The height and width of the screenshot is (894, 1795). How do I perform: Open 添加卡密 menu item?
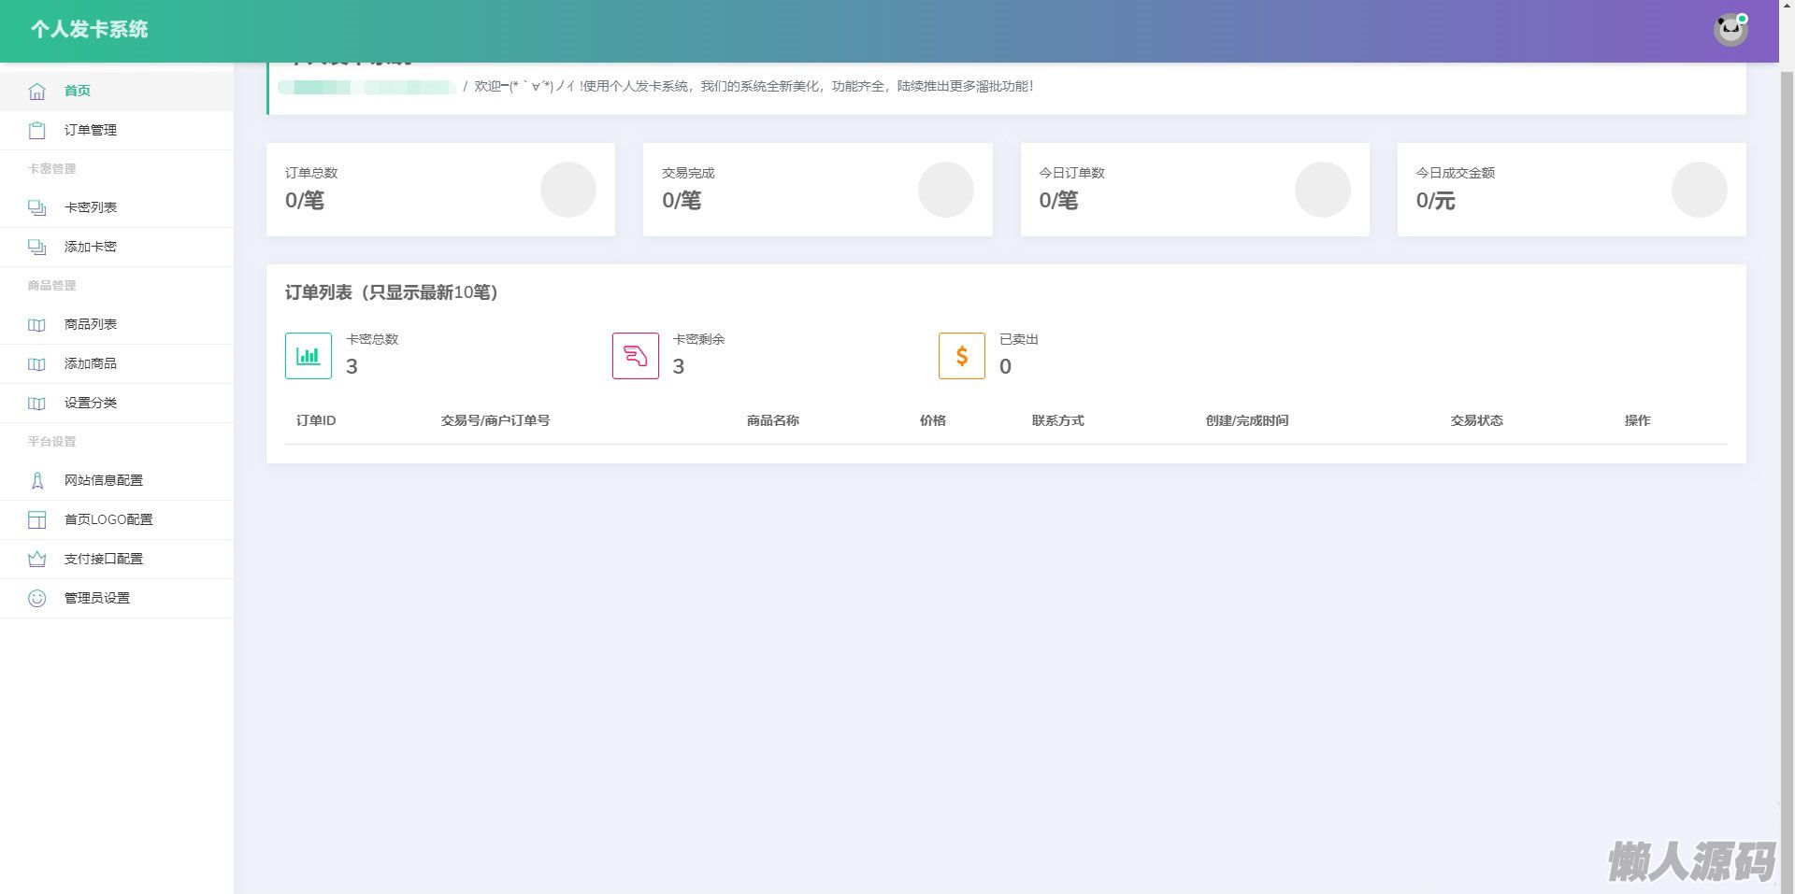[x=91, y=247]
